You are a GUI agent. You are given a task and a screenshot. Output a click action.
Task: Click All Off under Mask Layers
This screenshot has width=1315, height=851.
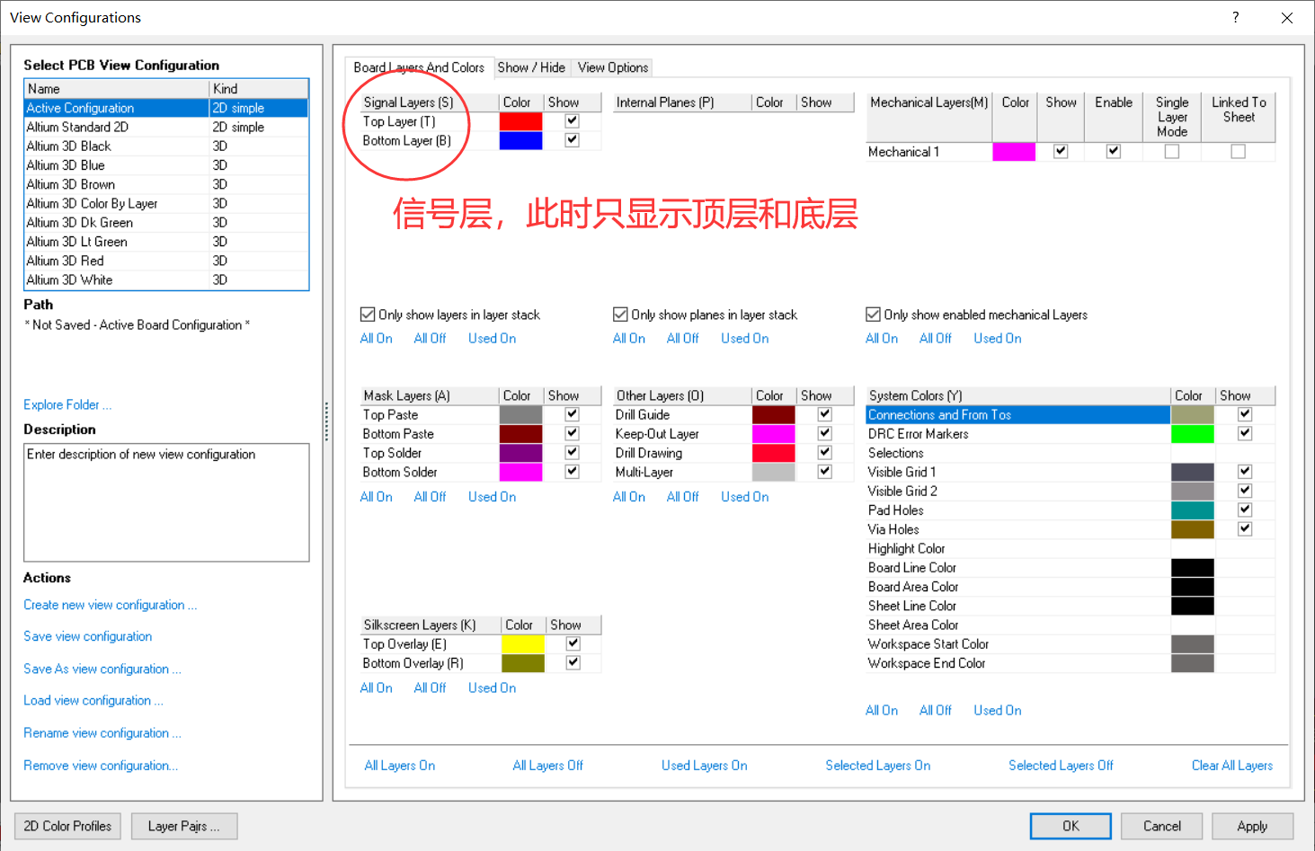point(430,496)
